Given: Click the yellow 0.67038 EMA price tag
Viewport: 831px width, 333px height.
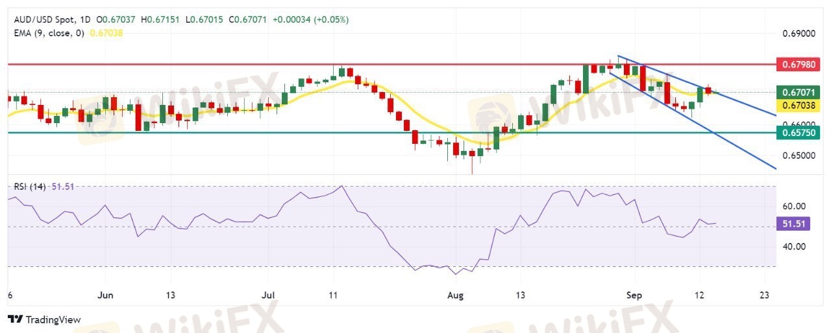Looking at the screenshot, I should point(800,104).
